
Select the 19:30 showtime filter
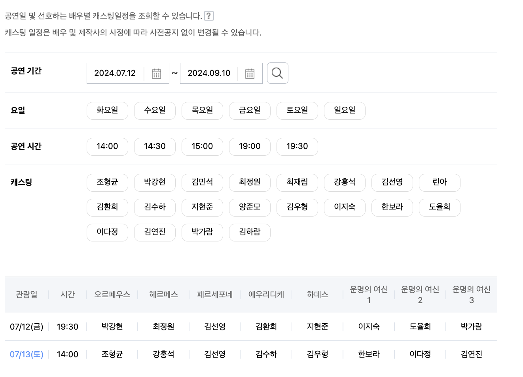297,147
